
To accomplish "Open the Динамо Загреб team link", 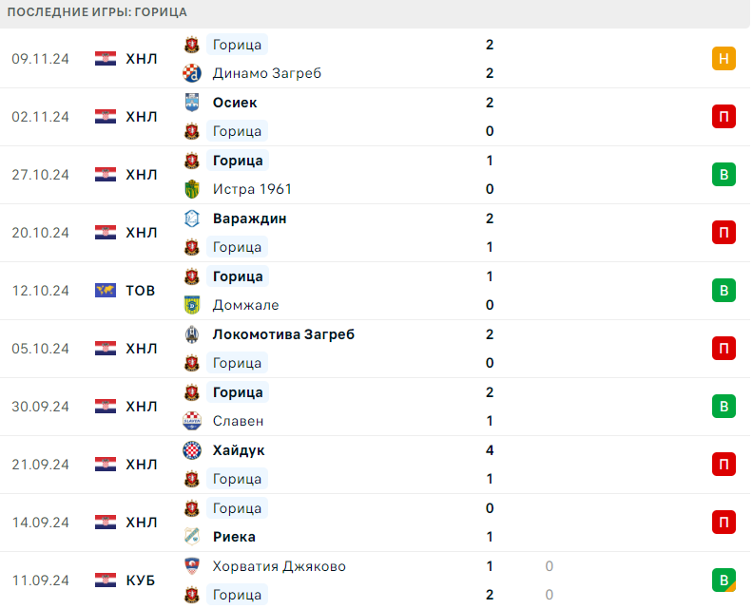I will pos(267,73).
